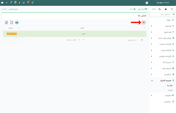Click the انبار اصلی warehouse selector
176x113 pixels.
click(x=142, y=9)
